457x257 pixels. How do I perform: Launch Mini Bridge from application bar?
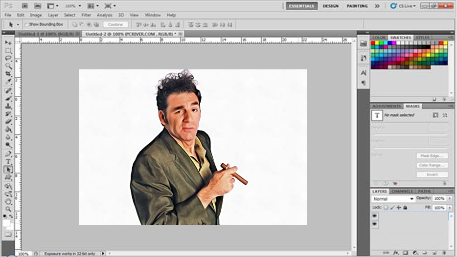[x=38, y=6]
